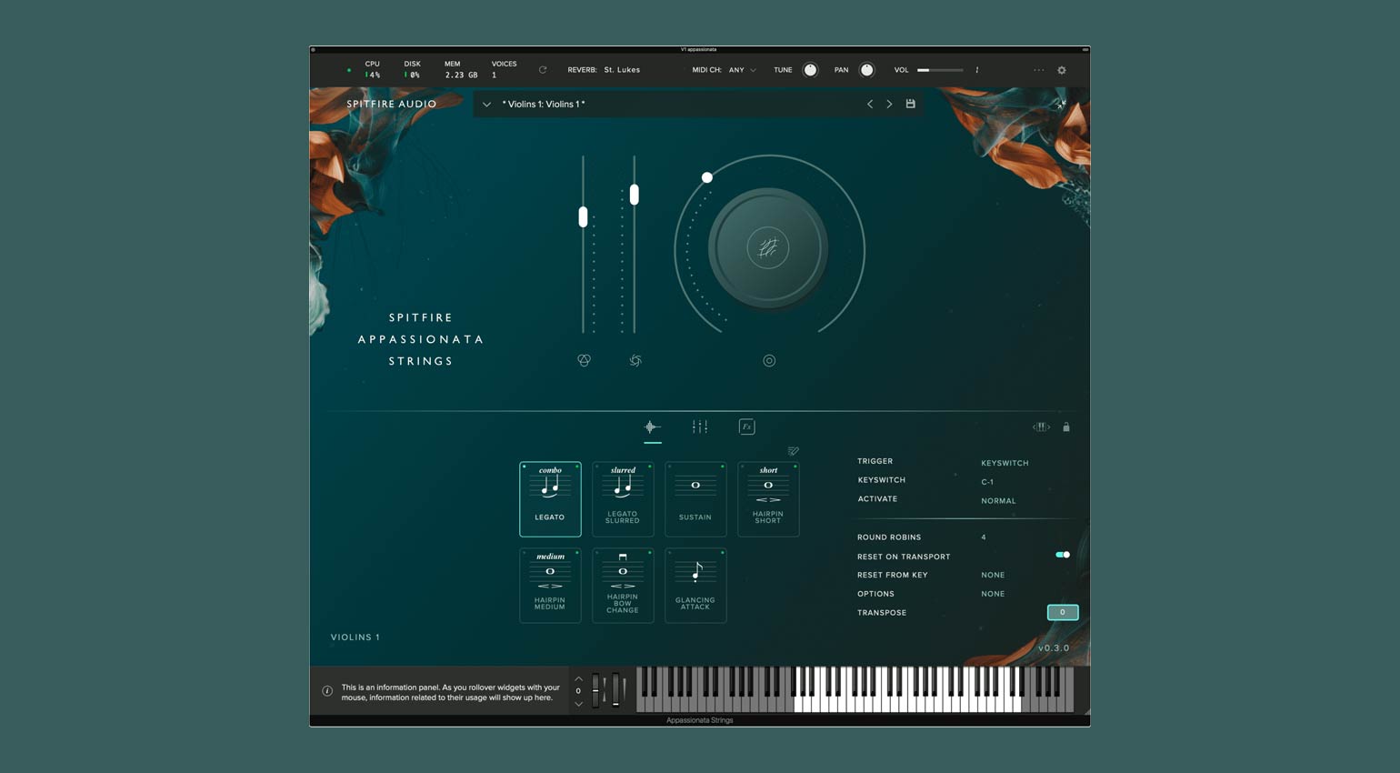Change the Round Robins value 4
The image size is (1400, 773).
[984, 537]
